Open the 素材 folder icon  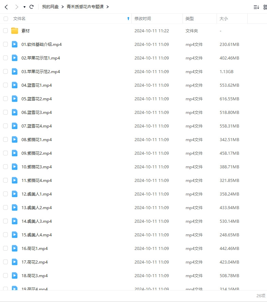click(15, 31)
